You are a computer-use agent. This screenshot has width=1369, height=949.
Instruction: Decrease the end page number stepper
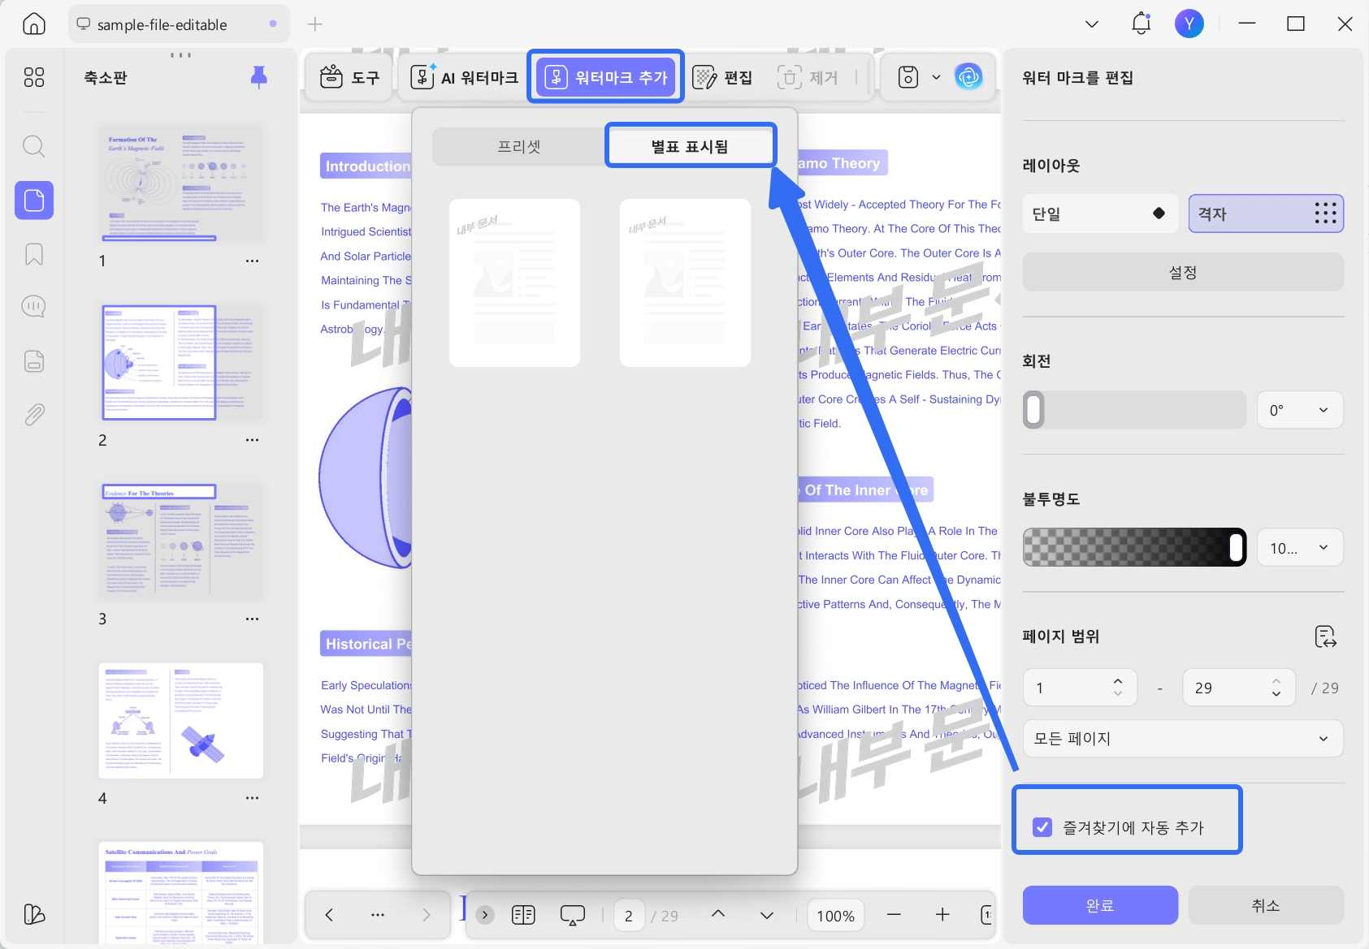tap(1276, 694)
